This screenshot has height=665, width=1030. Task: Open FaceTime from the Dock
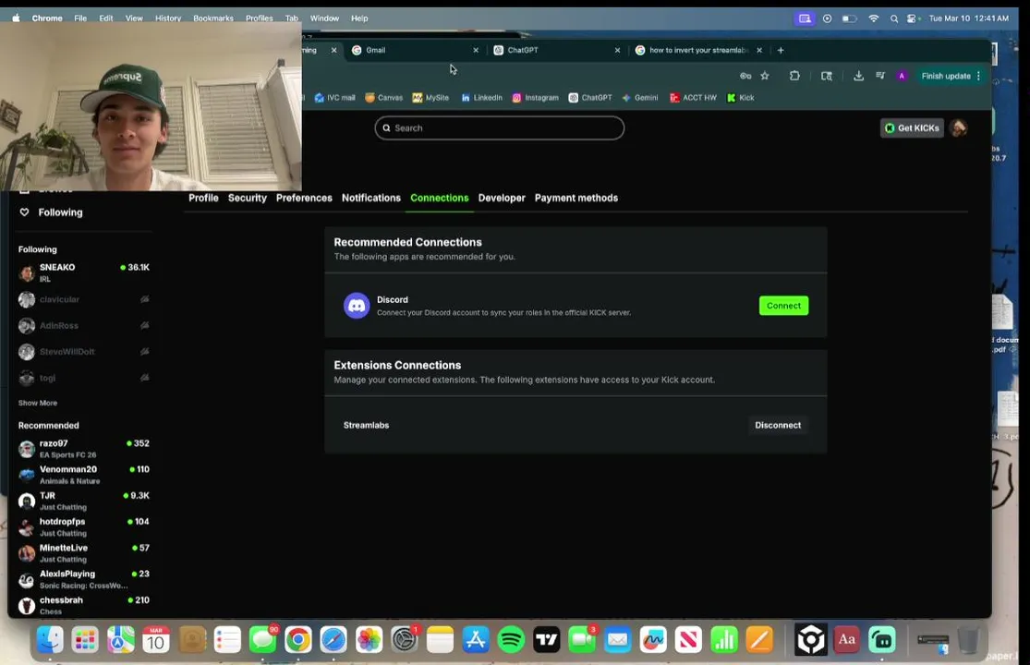pyautogui.click(x=582, y=639)
